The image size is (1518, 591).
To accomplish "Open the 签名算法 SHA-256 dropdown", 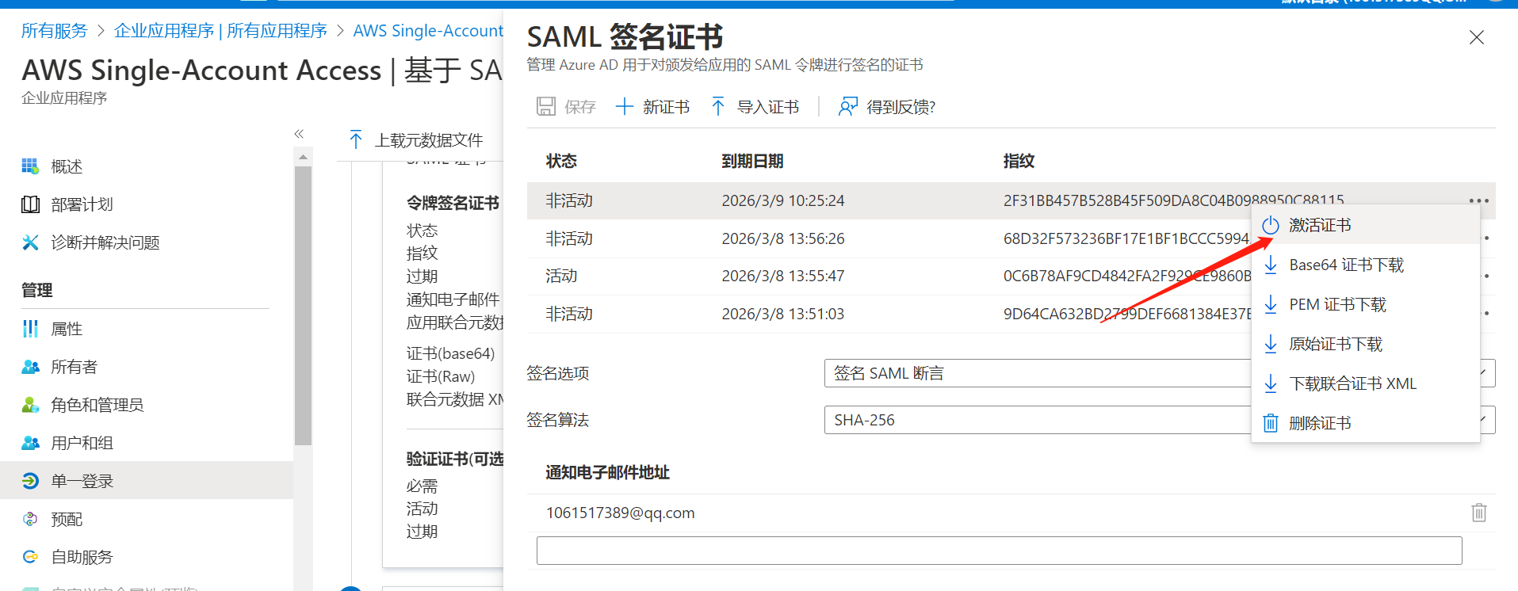I will pos(1160,420).
